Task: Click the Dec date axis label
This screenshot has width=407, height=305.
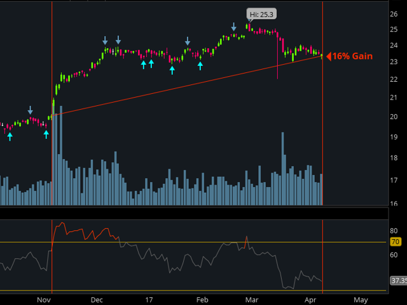Action: point(97,300)
